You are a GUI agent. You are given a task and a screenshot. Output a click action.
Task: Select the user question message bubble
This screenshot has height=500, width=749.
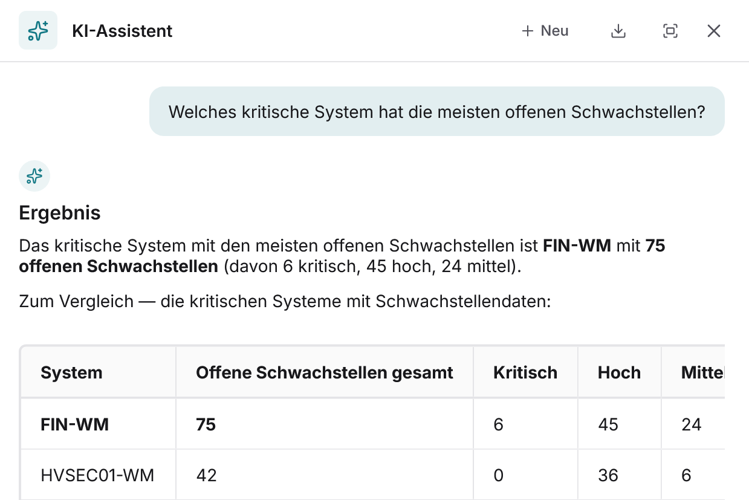pos(436,111)
